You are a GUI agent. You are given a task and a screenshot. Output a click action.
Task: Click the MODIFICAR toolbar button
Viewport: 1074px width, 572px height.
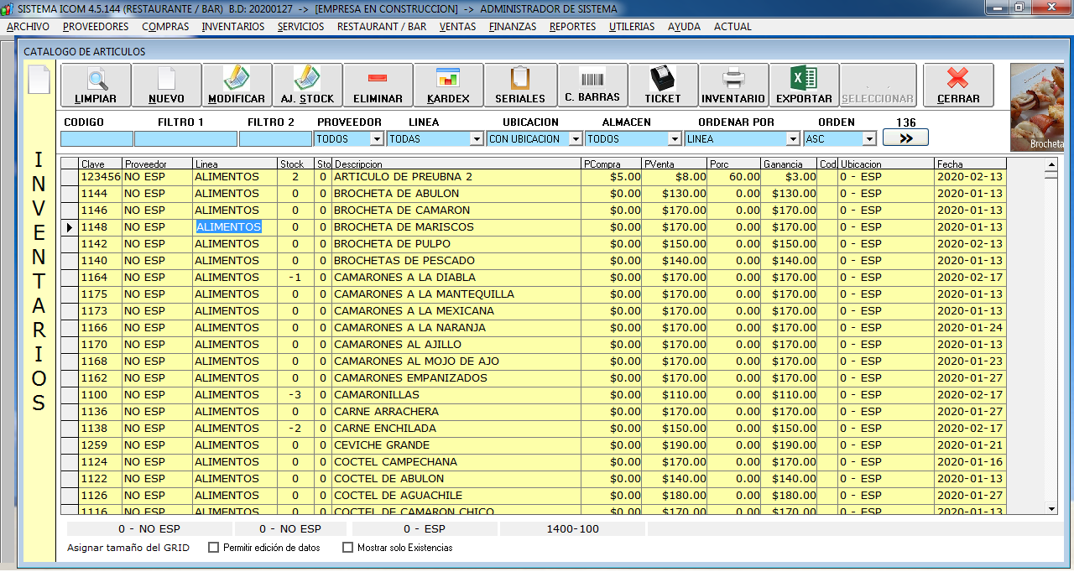[237, 86]
